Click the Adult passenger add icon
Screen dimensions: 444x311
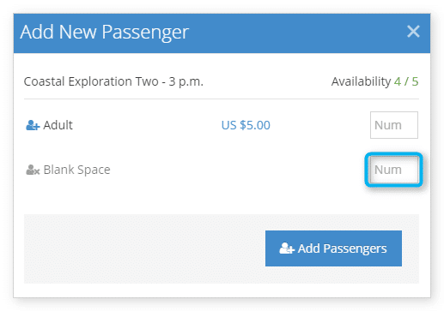[33, 125]
